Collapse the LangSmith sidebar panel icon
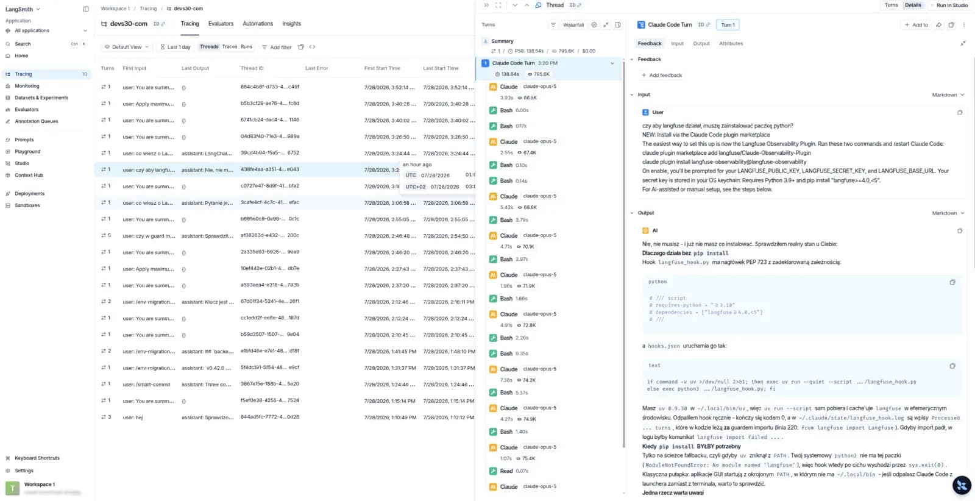Screen dimensions: 975x501 click(86, 9)
